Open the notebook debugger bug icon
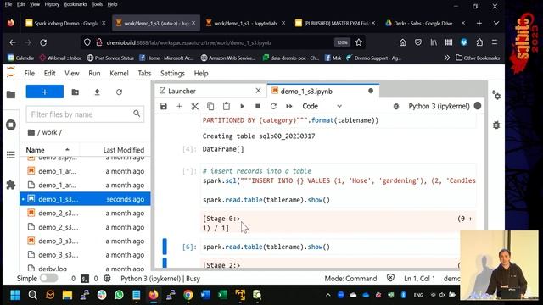Screen dimensions: 543x305 tap(396, 106)
